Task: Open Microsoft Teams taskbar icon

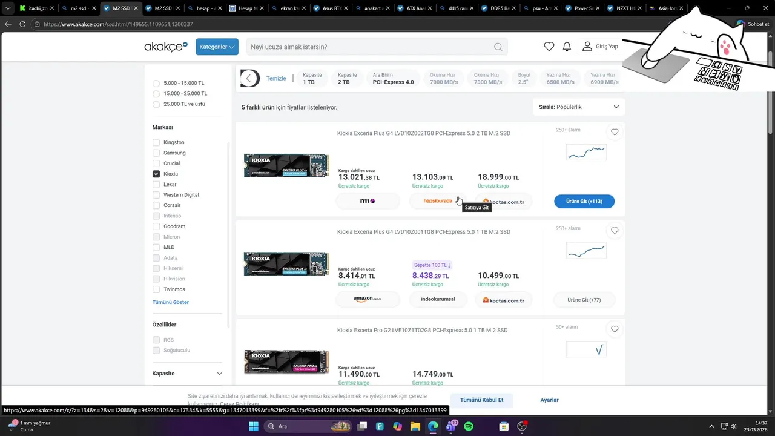Action: tap(451, 426)
